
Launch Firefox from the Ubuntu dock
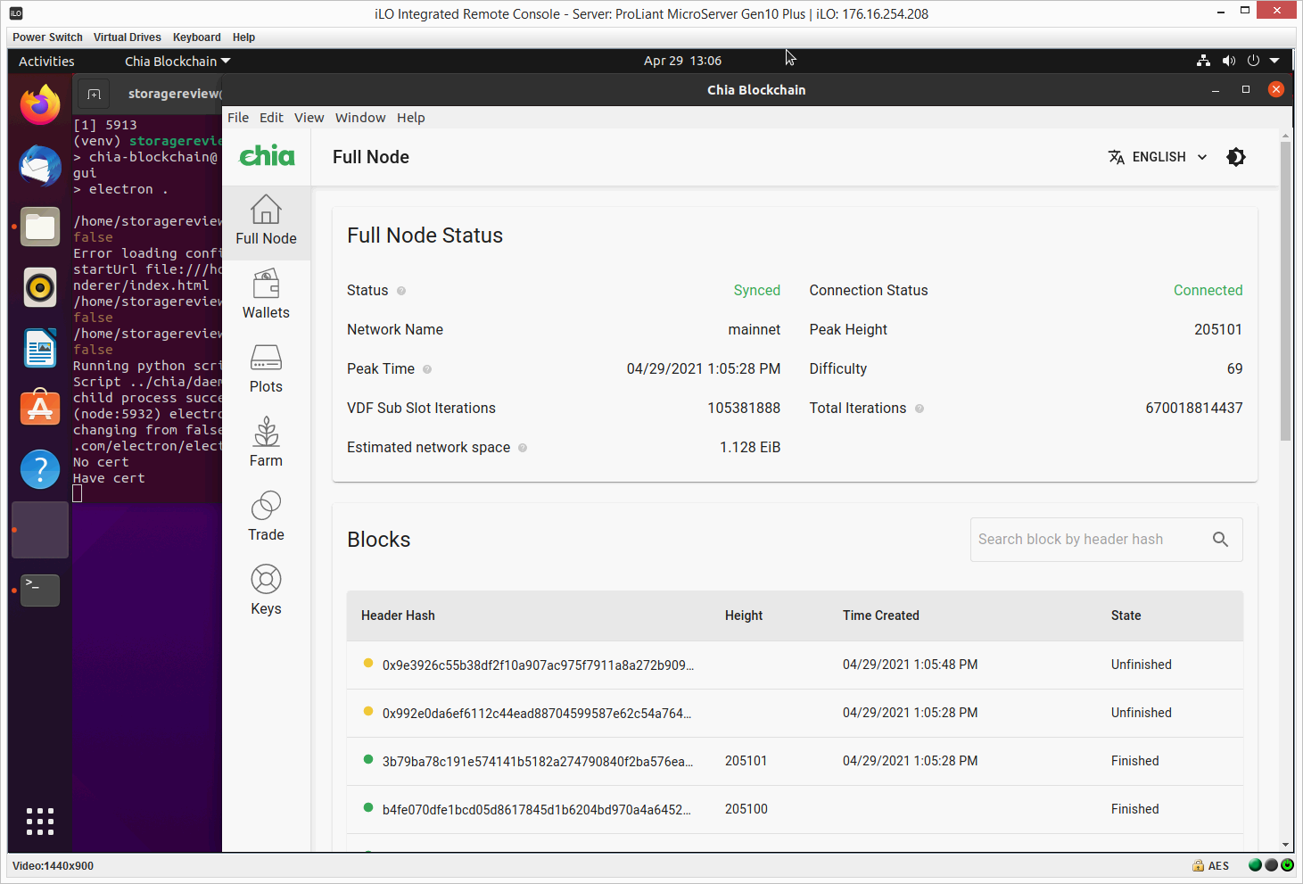[39, 104]
